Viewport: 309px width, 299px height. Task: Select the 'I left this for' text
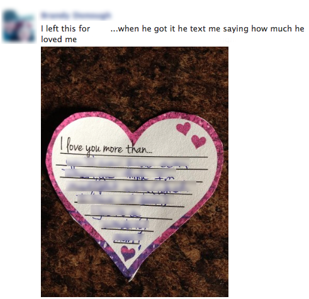(65, 29)
